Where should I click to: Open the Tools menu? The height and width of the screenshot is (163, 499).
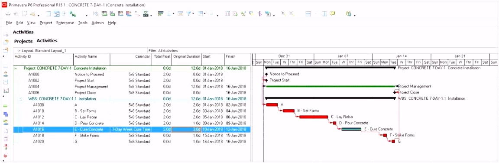coord(83,23)
